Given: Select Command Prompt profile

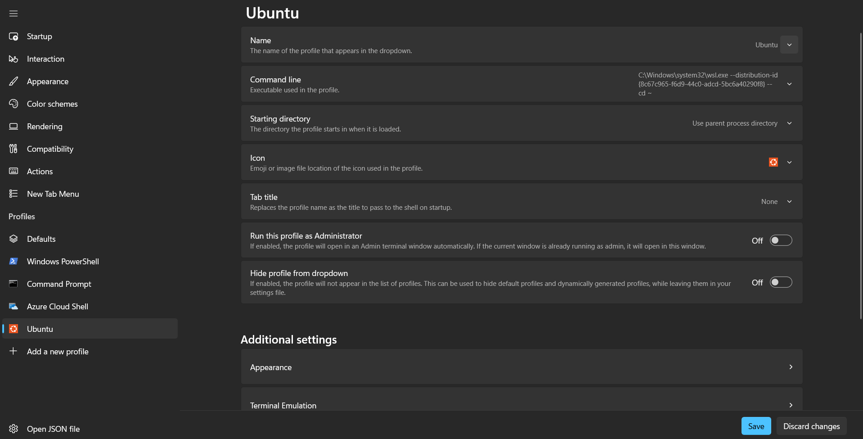Looking at the screenshot, I should pyautogui.click(x=90, y=284).
